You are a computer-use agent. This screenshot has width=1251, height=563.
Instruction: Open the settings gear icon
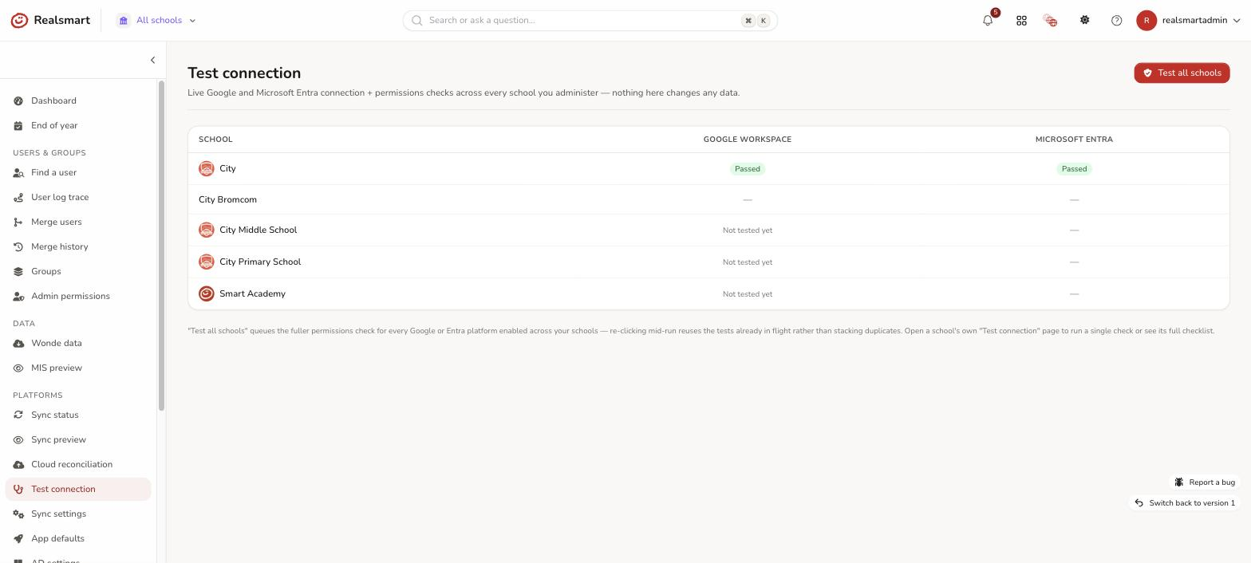1084,20
